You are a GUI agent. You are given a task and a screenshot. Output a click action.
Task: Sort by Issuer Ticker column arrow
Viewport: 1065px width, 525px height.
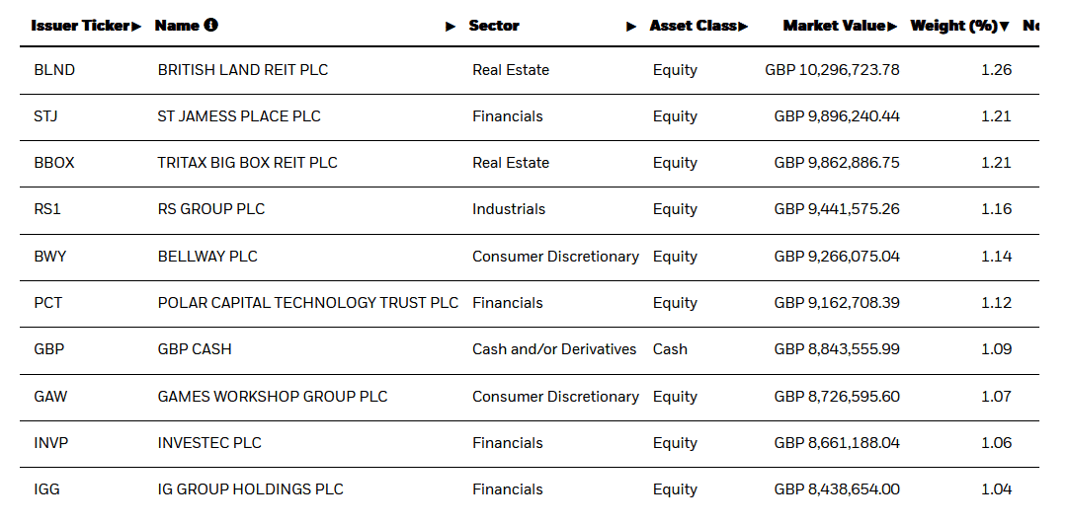pos(136,27)
